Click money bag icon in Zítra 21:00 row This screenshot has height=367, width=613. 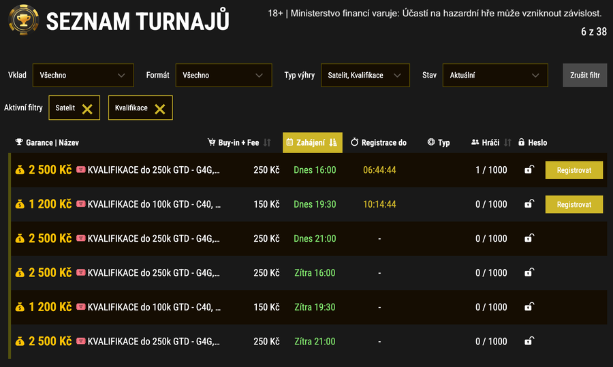point(20,342)
